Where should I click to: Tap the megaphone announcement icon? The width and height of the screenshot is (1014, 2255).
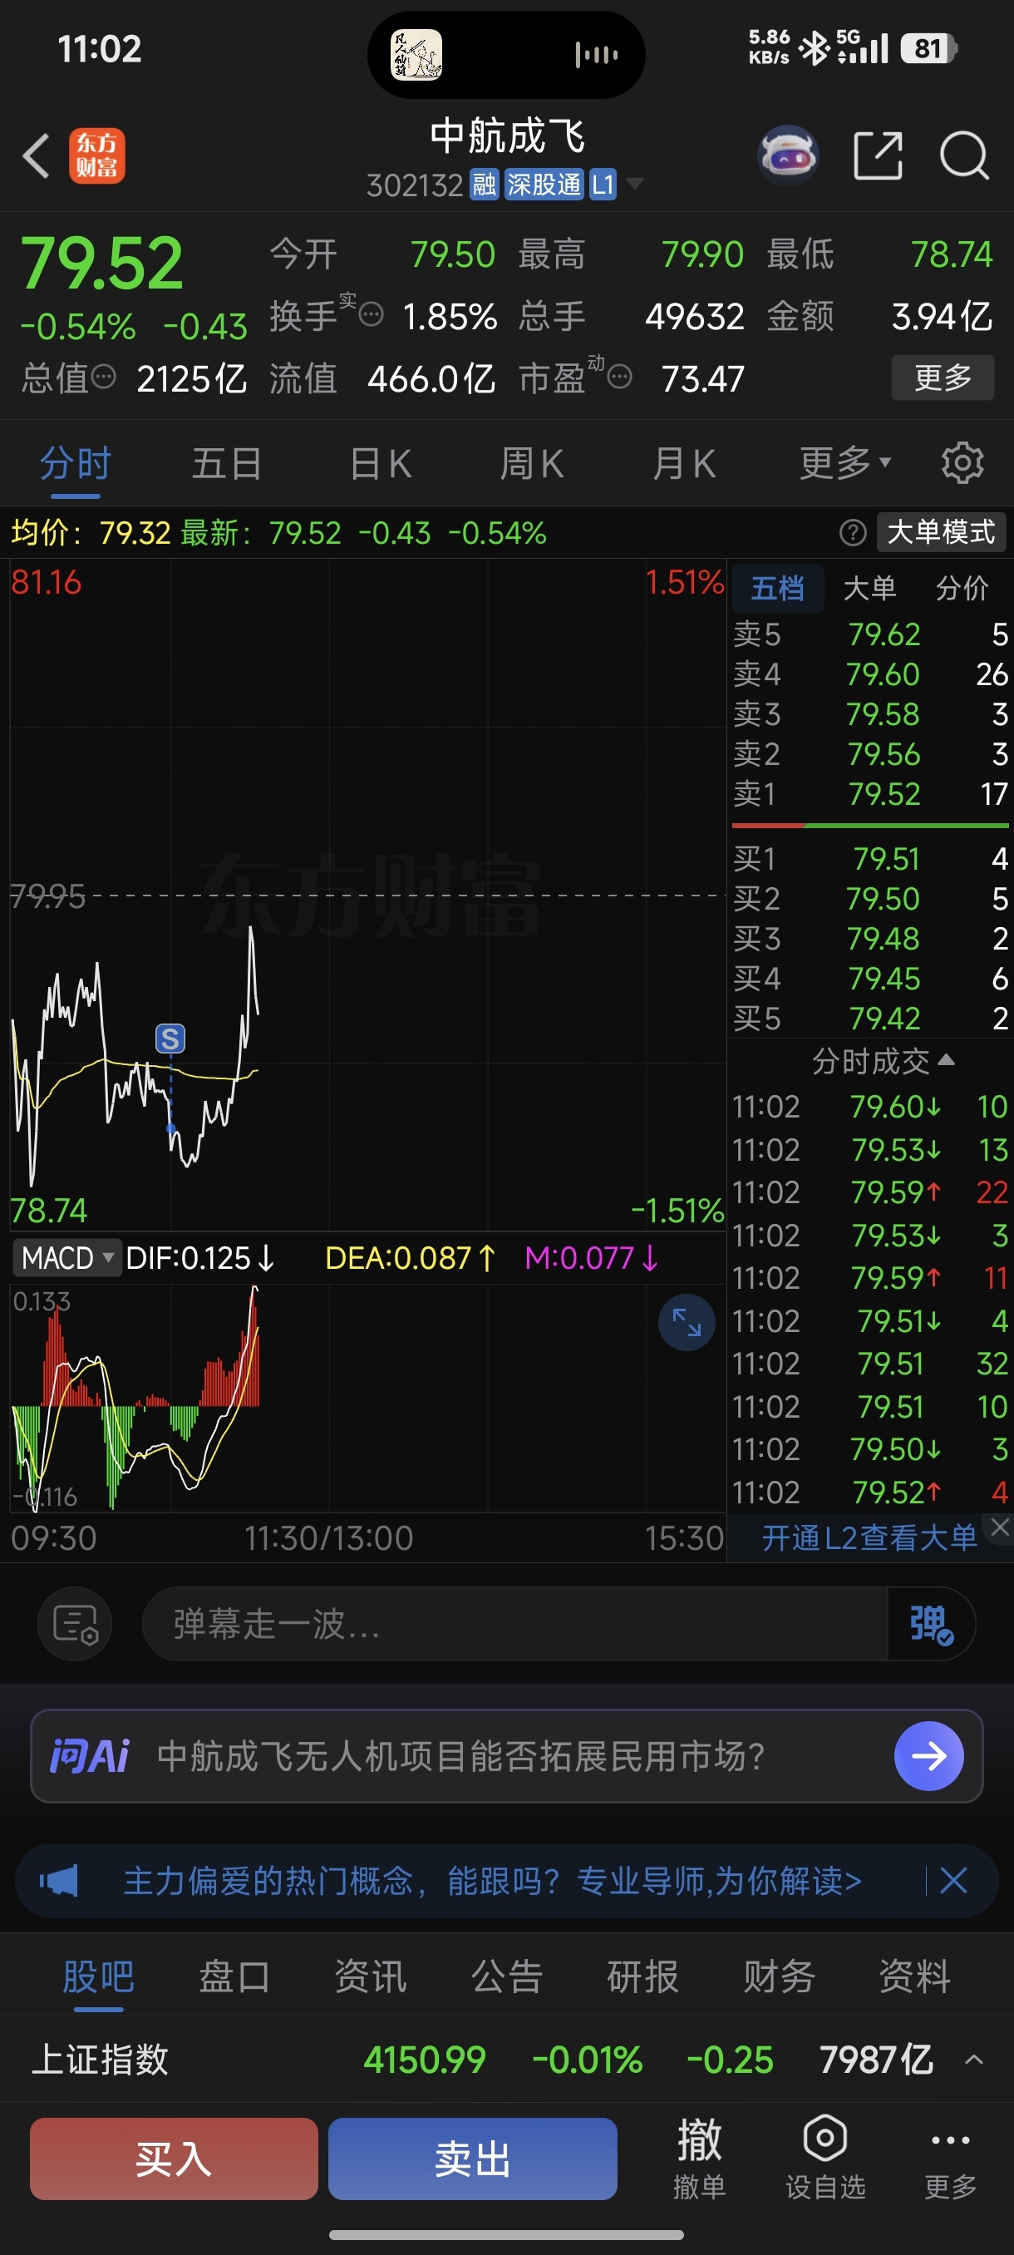[59, 1879]
